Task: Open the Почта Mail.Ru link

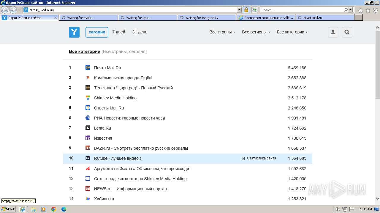Action: (107, 68)
